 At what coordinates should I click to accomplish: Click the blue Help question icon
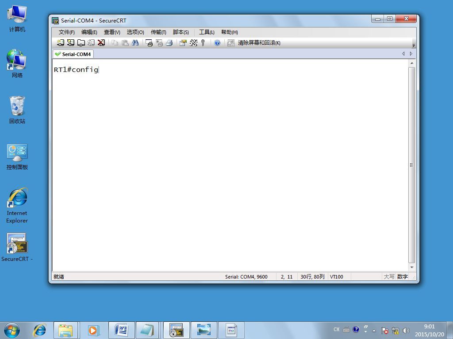coord(217,43)
